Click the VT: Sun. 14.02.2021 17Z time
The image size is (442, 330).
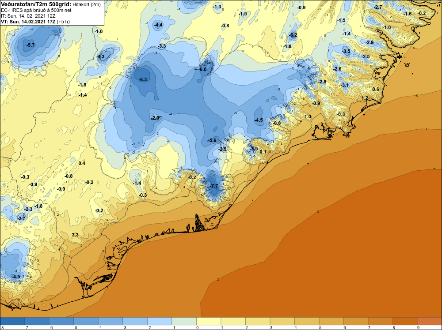(x=28, y=22)
